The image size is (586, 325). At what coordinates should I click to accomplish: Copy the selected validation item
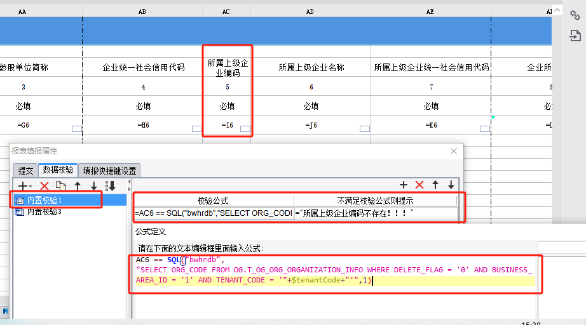(60, 185)
